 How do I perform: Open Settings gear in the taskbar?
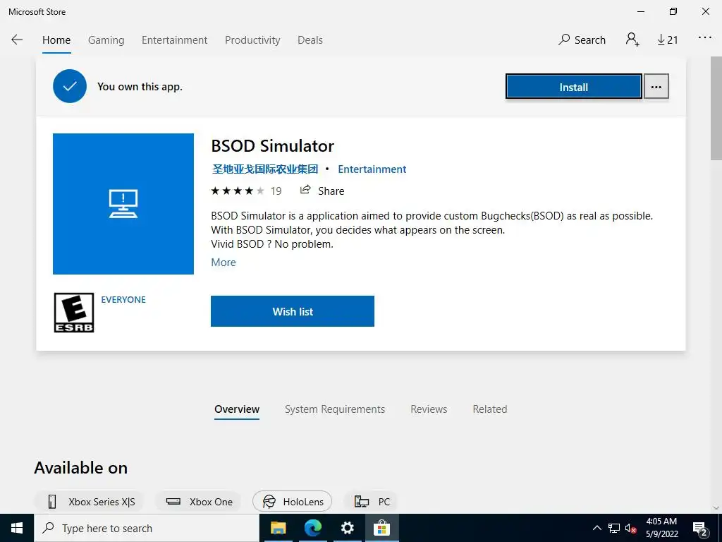(x=348, y=528)
